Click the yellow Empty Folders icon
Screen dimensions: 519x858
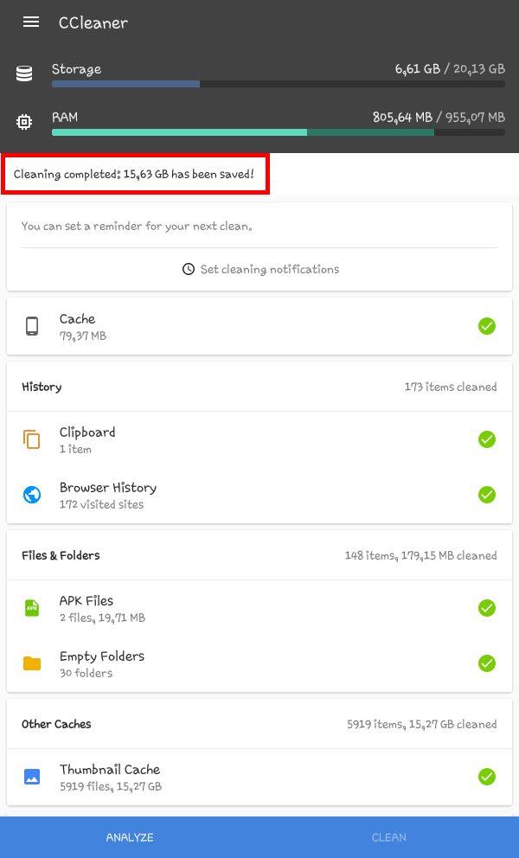[x=32, y=663]
